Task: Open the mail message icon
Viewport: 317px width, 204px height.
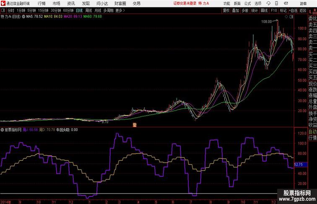Action: point(286,3)
